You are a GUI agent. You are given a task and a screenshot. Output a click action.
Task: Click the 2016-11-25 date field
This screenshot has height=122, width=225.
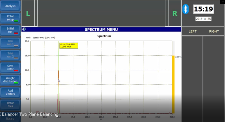[x=203, y=19]
